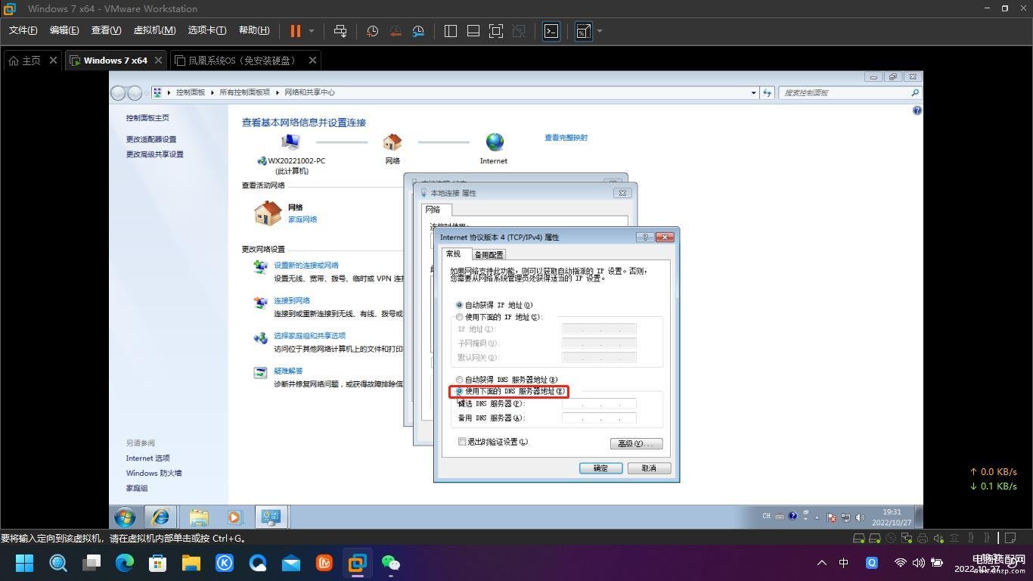Open 更改适配器设置 link
The image size is (1033, 581).
(x=151, y=139)
